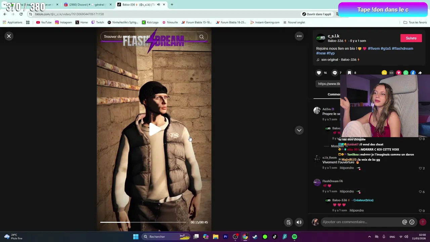Viewport: 430px width, 242px height.
Task: Open Premiere Pro from taskbar
Action: (x=225, y=237)
